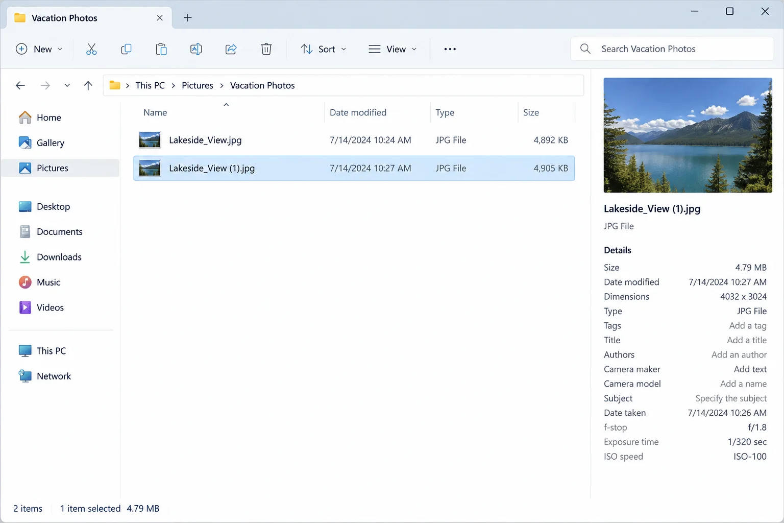Image resolution: width=784 pixels, height=523 pixels.
Task: Click Pictures in the address breadcrumb
Action: coord(198,85)
